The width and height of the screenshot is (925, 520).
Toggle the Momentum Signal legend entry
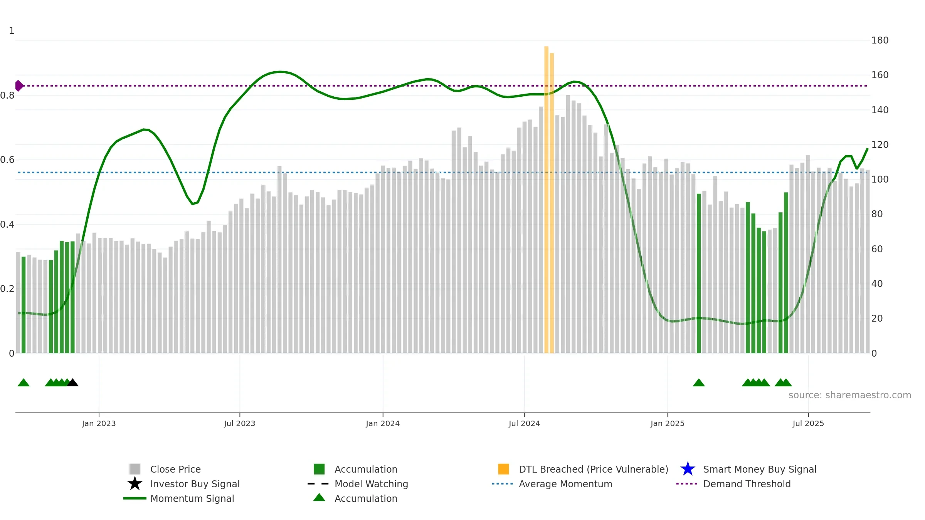click(192, 498)
